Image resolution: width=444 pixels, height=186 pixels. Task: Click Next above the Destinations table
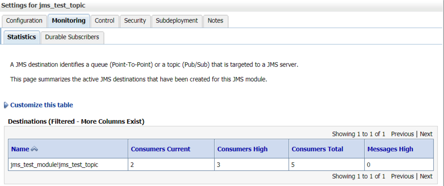pos(426,134)
